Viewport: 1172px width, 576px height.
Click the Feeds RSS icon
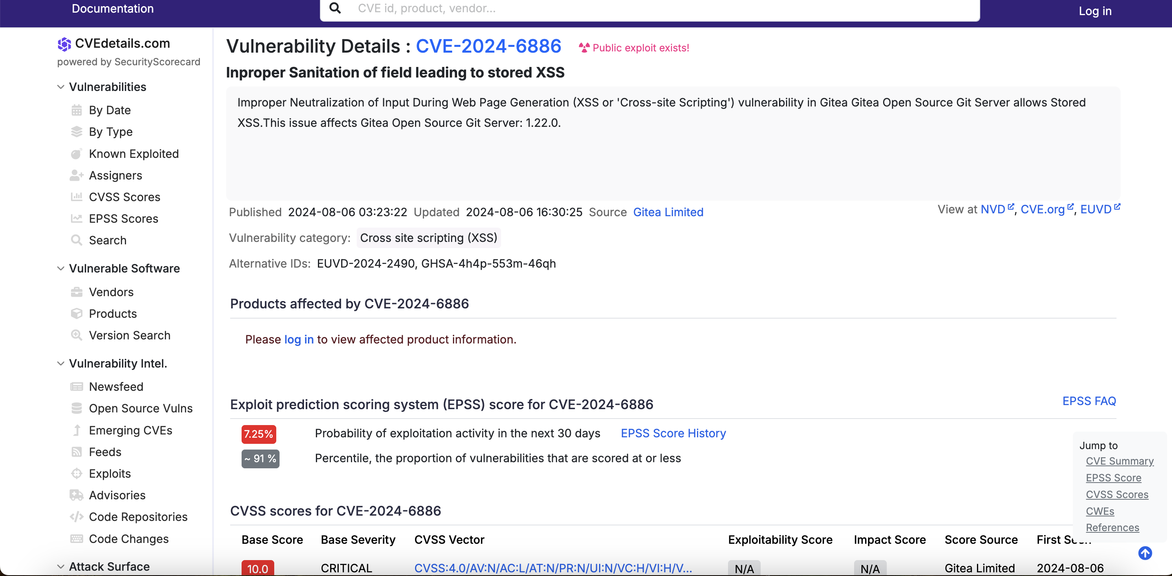[76, 452]
